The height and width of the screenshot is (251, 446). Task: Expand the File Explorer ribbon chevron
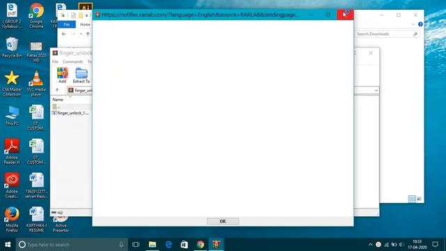coord(413,24)
